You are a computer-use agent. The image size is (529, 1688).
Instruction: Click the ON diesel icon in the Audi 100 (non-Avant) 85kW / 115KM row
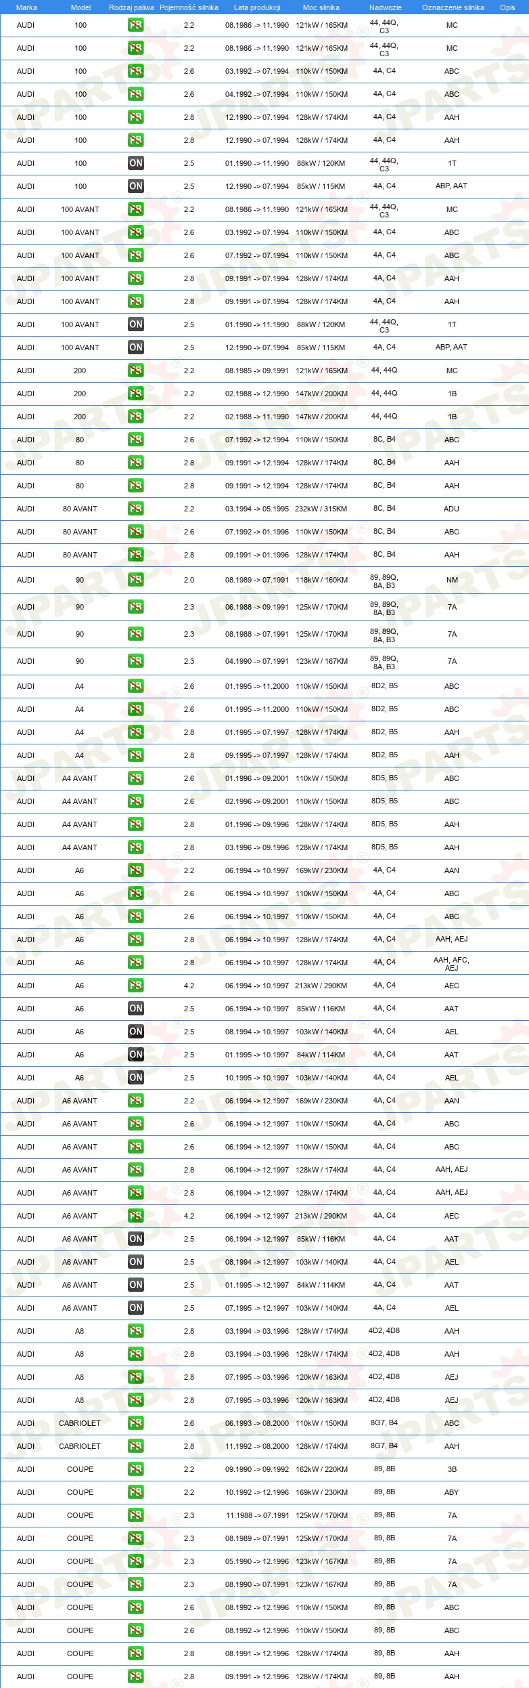pyautogui.click(x=136, y=186)
